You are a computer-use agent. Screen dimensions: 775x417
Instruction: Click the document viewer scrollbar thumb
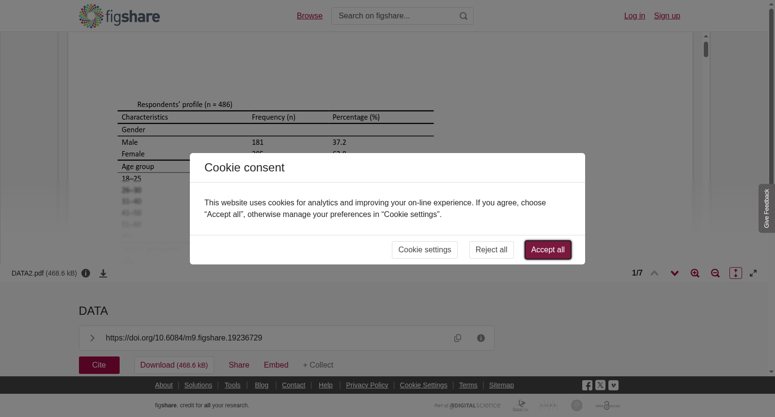pyautogui.click(x=706, y=49)
